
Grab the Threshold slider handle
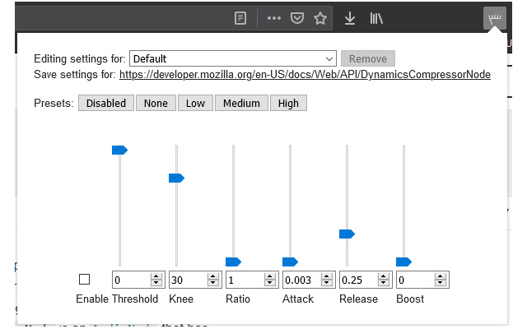(119, 150)
